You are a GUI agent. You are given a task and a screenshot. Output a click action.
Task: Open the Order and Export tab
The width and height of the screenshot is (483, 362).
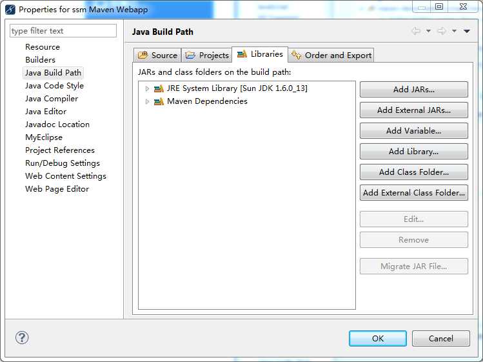pyautogui.click(x=331, y=55)
